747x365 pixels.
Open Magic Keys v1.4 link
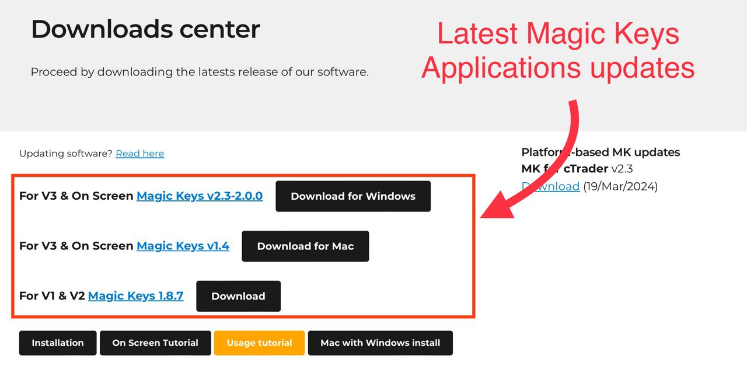183,246
